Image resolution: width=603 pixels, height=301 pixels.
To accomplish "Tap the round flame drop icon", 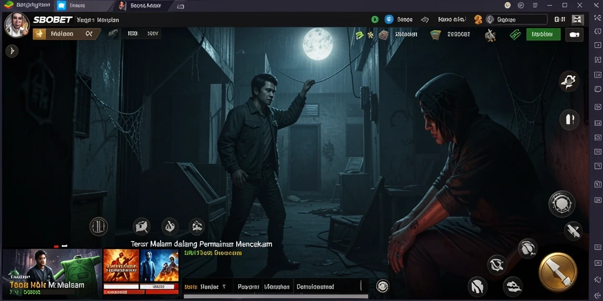I will [170, 226].
